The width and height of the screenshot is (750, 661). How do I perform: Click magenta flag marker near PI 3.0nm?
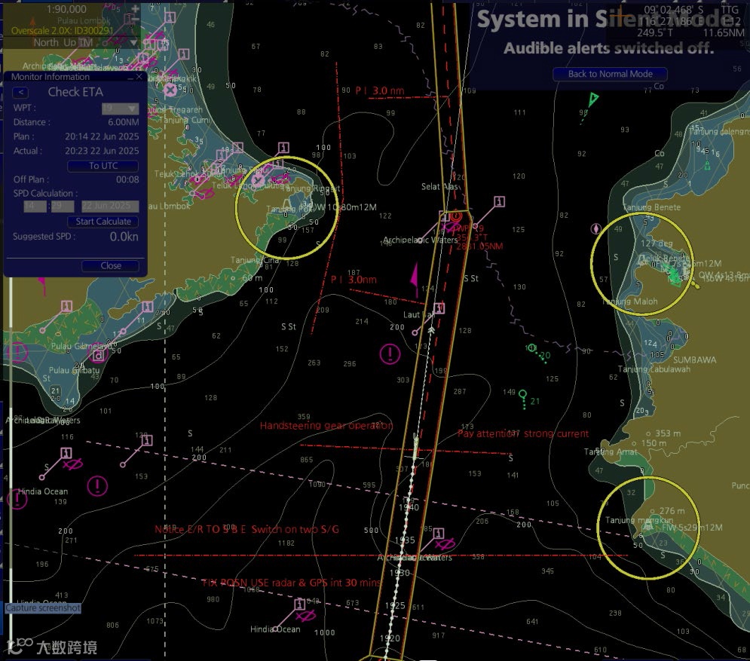tap(415, 280)
